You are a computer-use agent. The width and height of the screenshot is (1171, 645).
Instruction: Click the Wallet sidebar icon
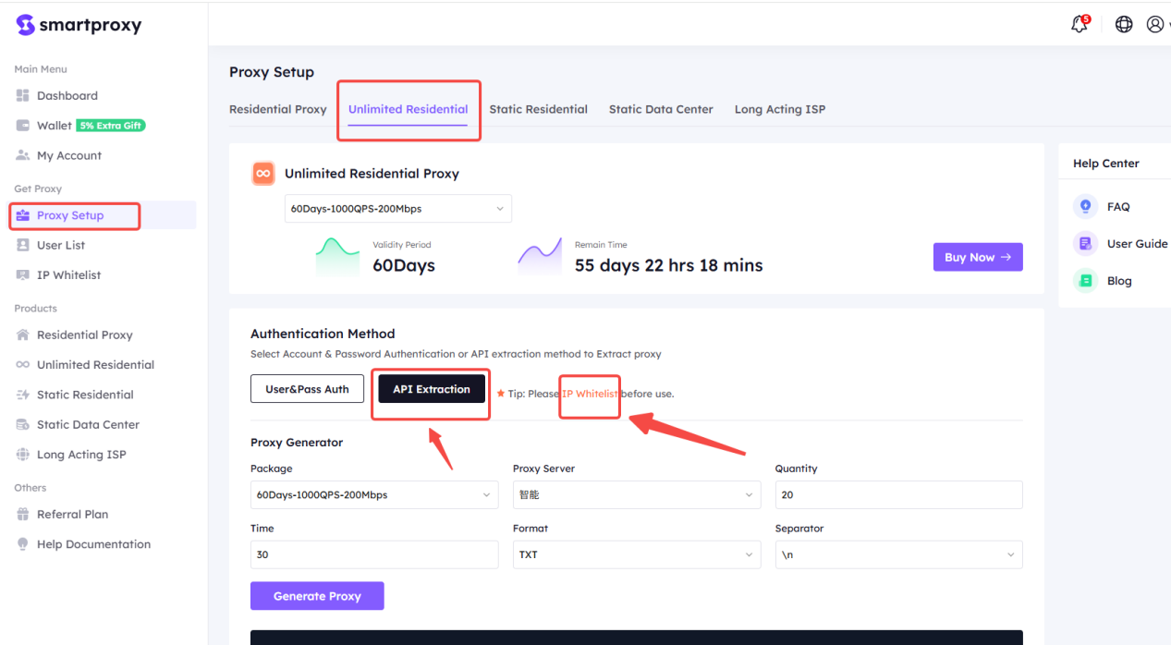click(x=23, y=125)
